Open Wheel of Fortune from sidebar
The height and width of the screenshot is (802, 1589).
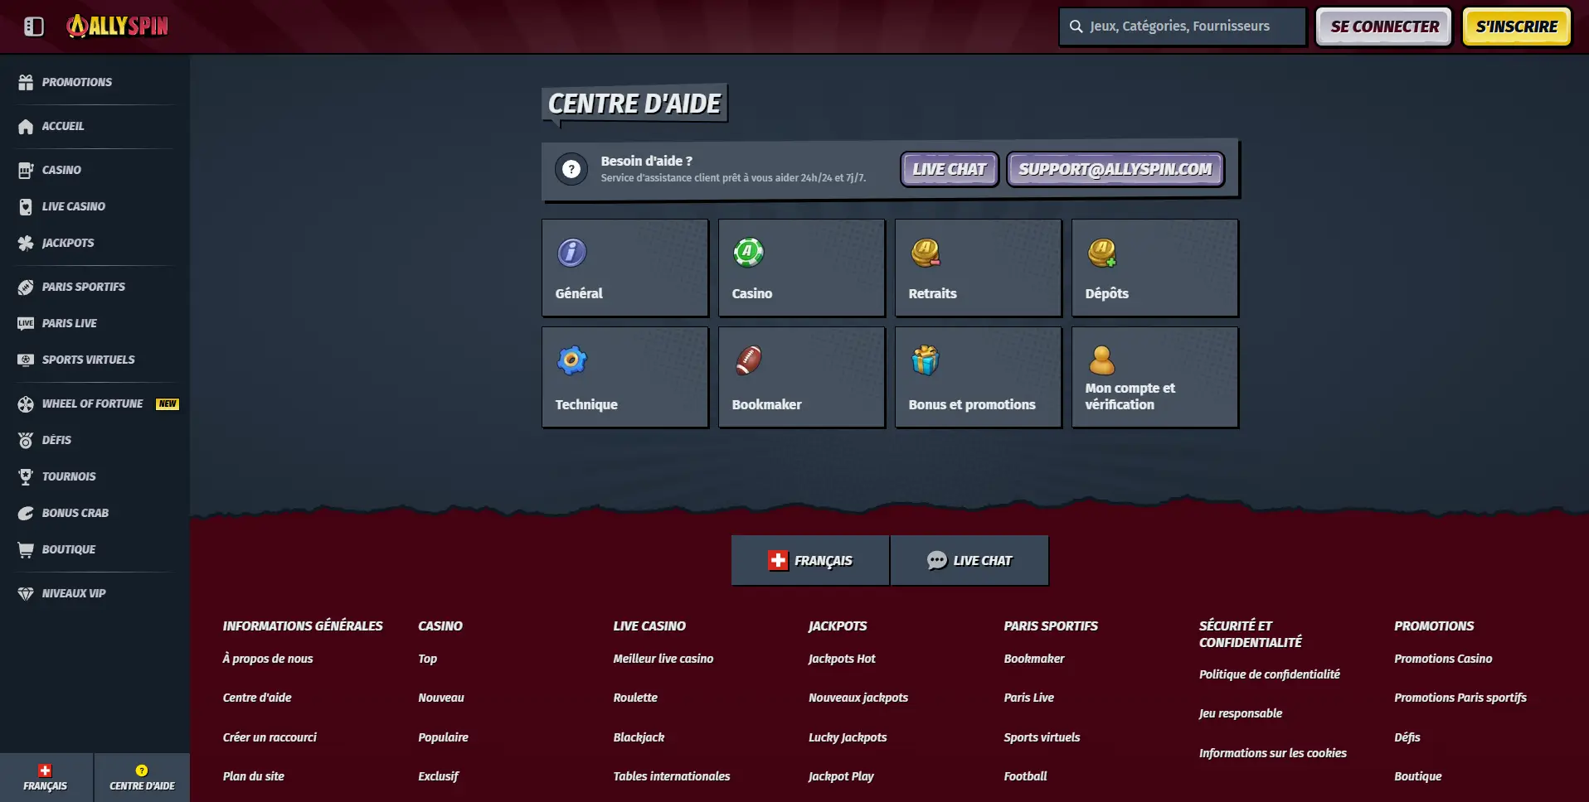point(92,403)
